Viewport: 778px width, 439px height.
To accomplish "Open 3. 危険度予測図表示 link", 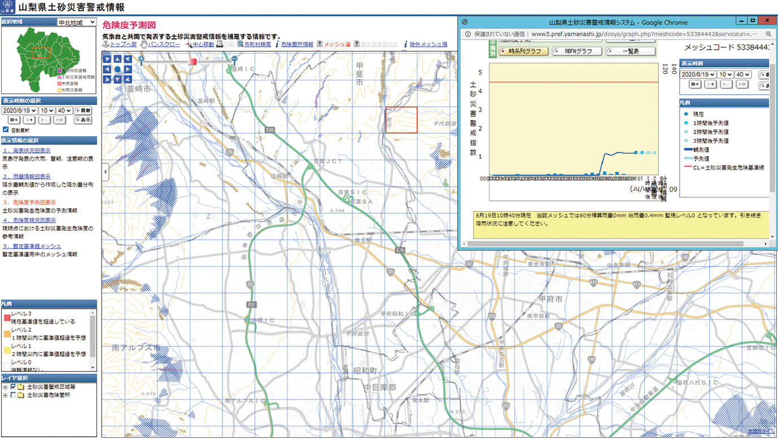I will tap(29, 203).
